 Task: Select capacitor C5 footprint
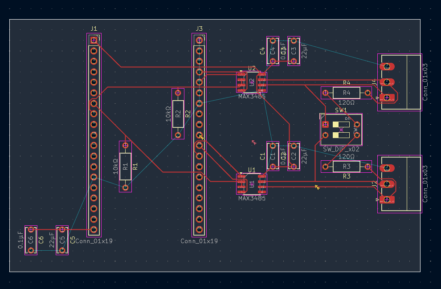[x=62, y=240]
